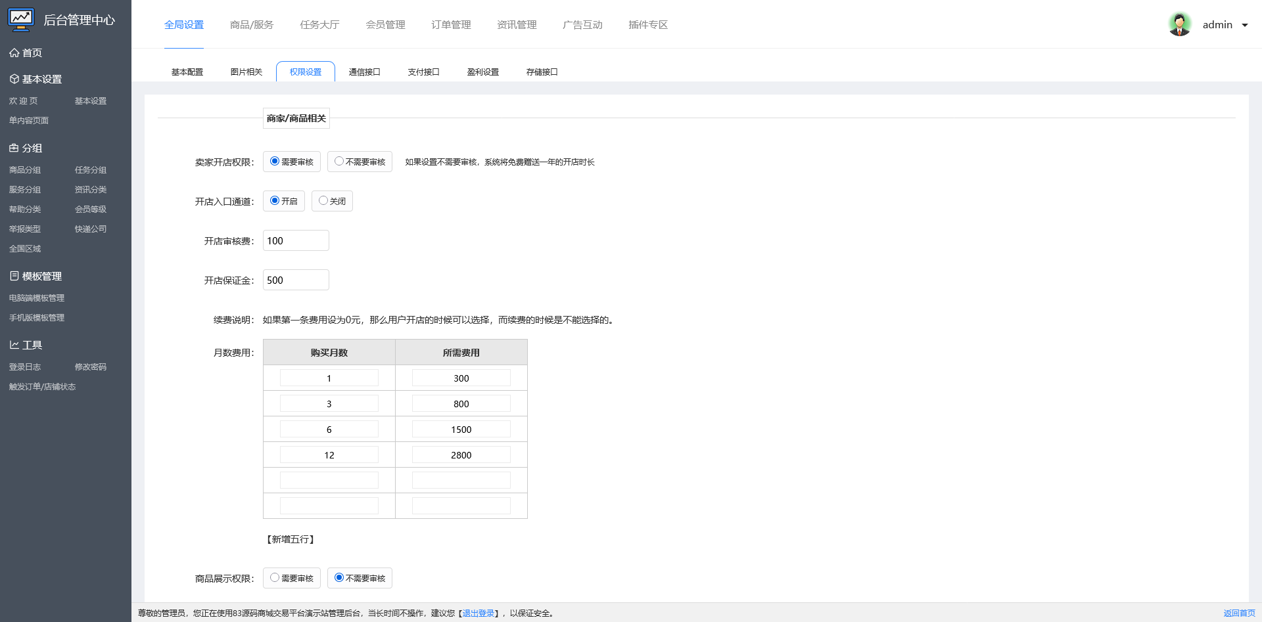Click the 所需费用 field containing 800
This screenshot has height=622, width=1262.
click(461, 403)
